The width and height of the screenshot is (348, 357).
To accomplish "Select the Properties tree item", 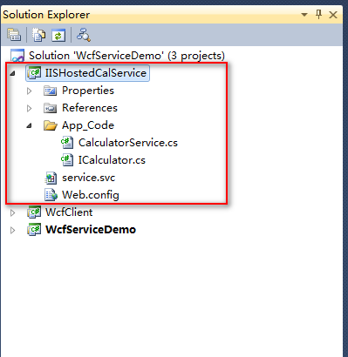I will 88,91.
